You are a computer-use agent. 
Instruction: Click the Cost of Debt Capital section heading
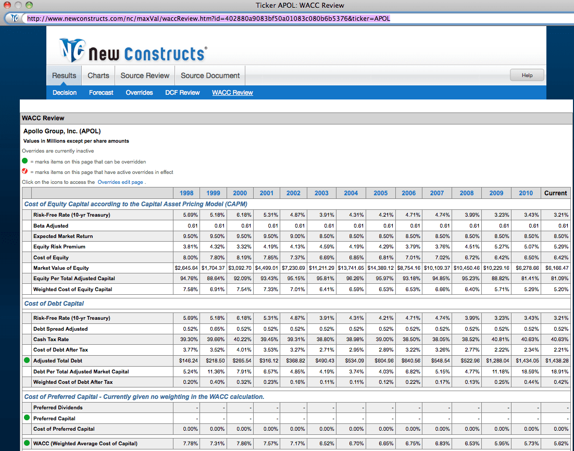click(54, 304)
